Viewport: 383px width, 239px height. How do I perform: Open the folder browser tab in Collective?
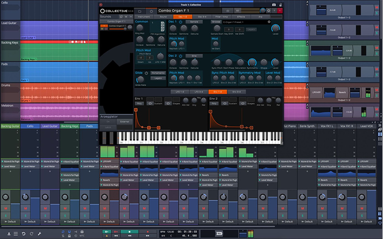(140, 11)
